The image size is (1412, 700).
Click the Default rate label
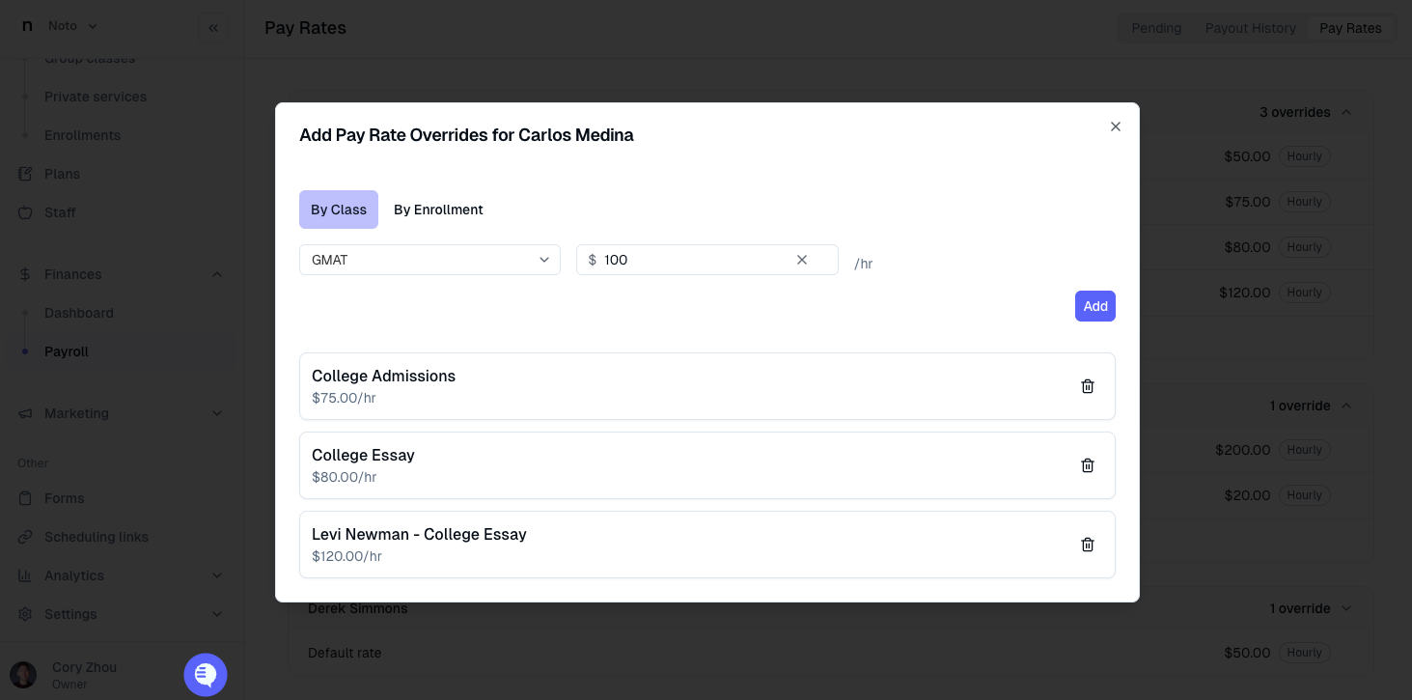coord(345,653)
